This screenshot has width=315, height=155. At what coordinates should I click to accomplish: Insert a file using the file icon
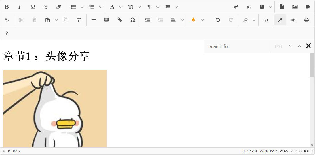(x=282, y=7)
